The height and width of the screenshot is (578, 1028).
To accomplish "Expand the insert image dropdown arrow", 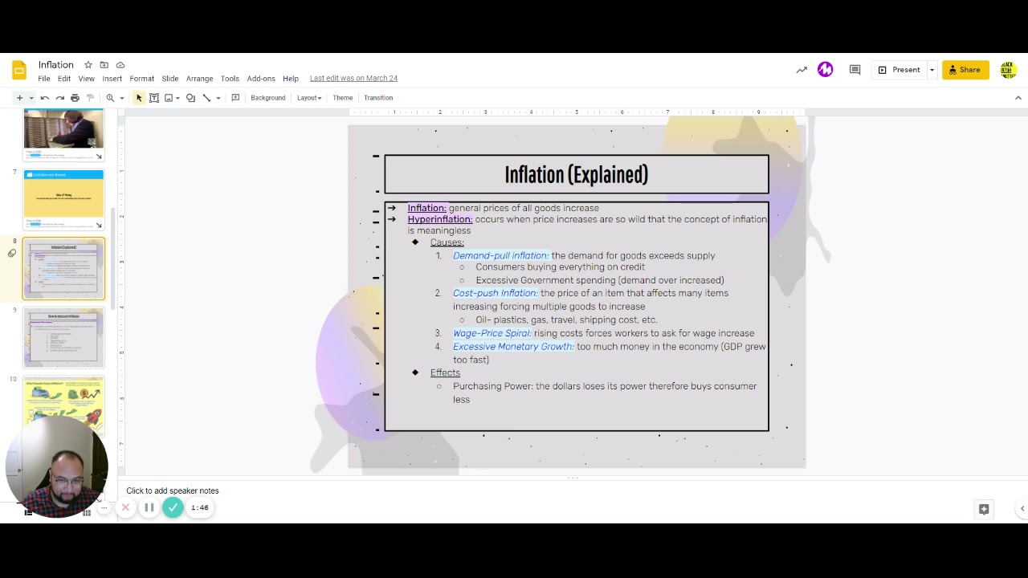I will [177, 98].
